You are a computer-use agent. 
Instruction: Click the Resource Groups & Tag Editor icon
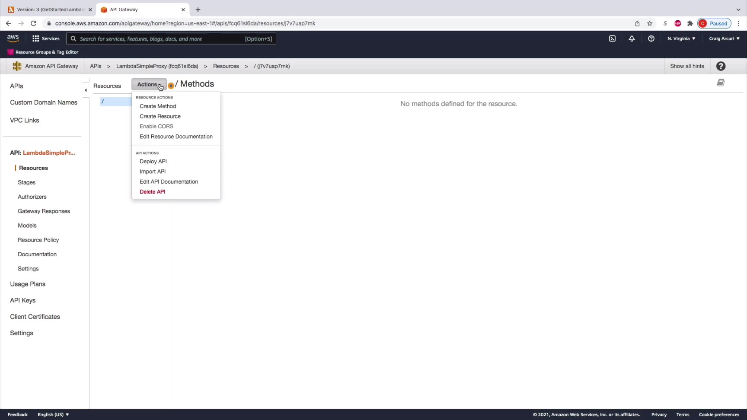[x=10, y=52]
